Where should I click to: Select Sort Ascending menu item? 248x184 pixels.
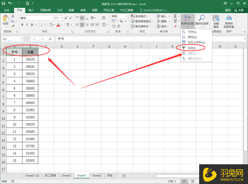(196, 32)
